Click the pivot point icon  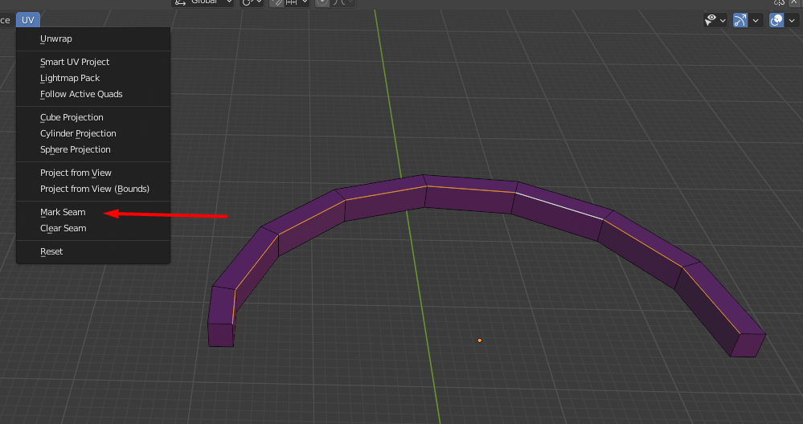[248, 2]
